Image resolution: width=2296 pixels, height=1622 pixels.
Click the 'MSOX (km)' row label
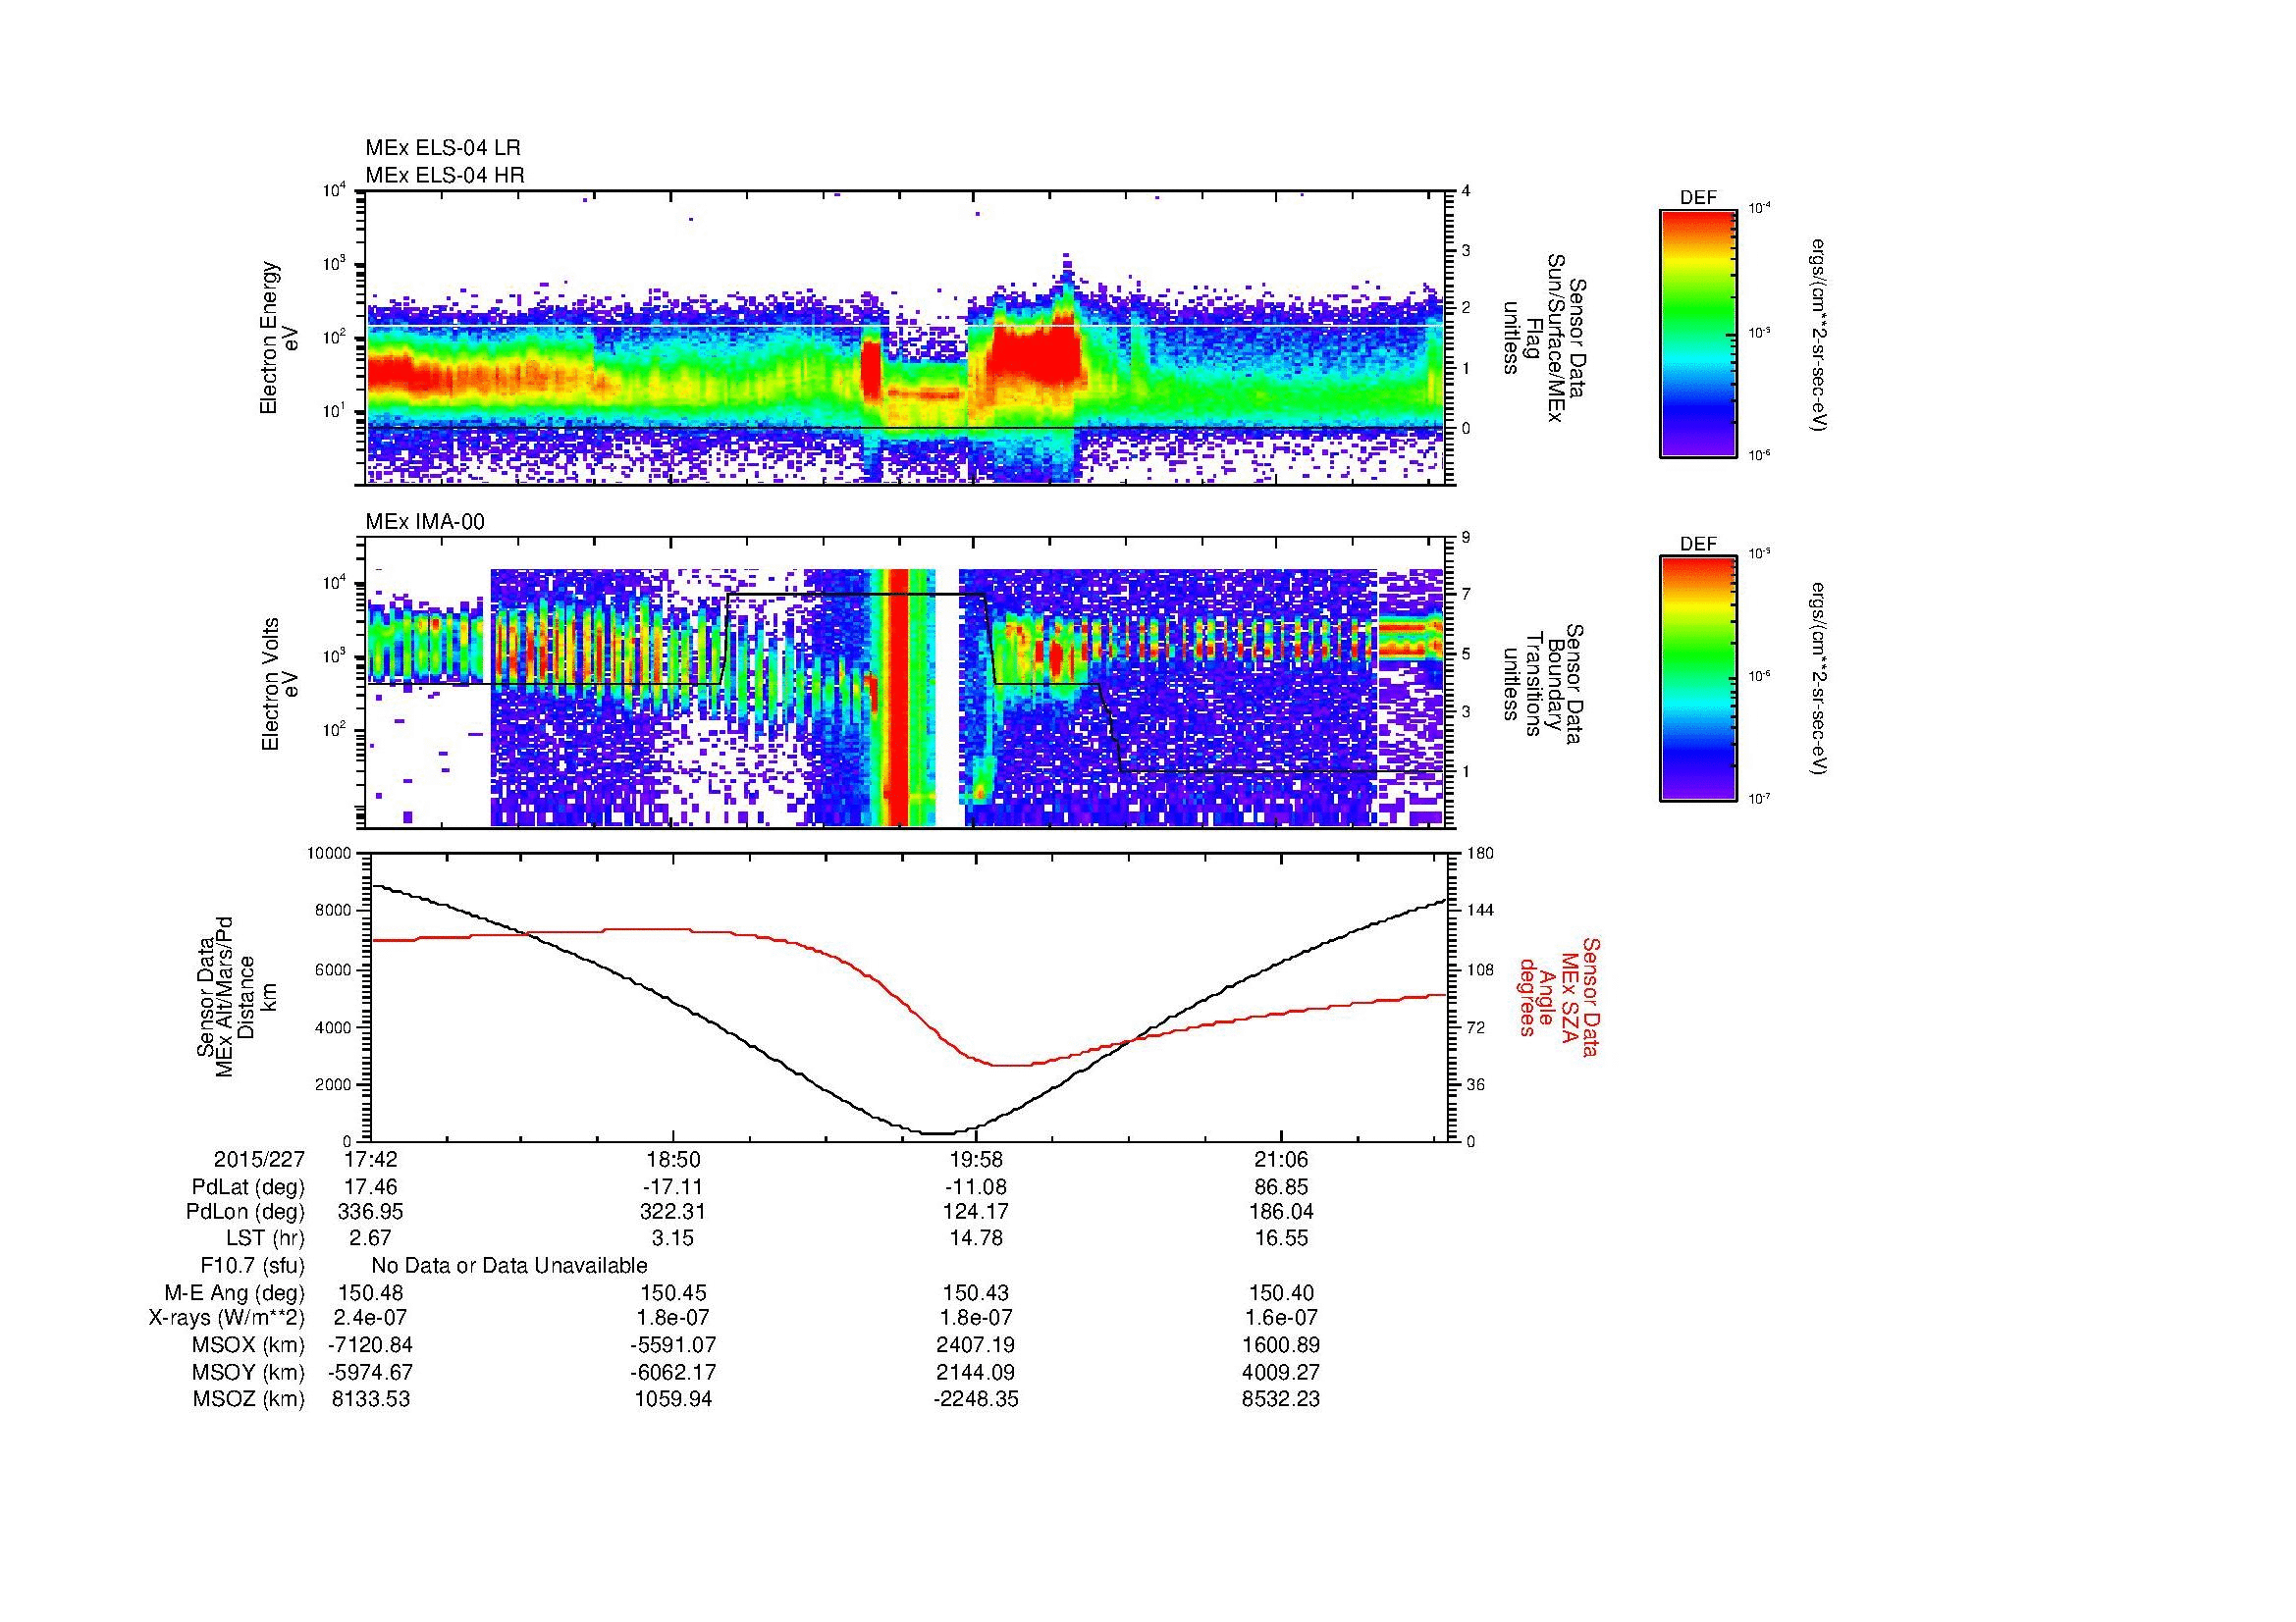pos(249,1345)
